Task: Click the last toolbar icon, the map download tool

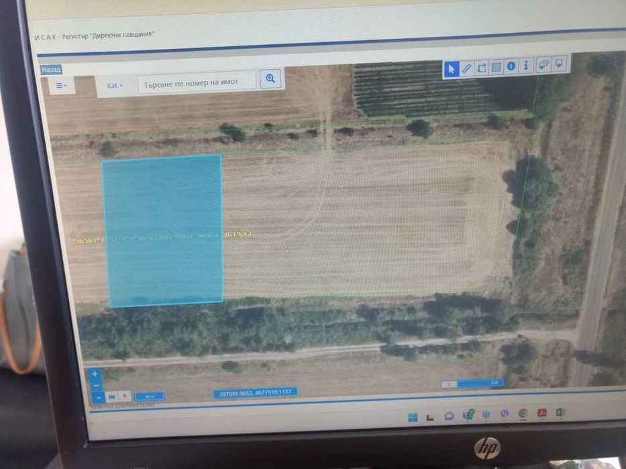Action: tap(560, 64)
